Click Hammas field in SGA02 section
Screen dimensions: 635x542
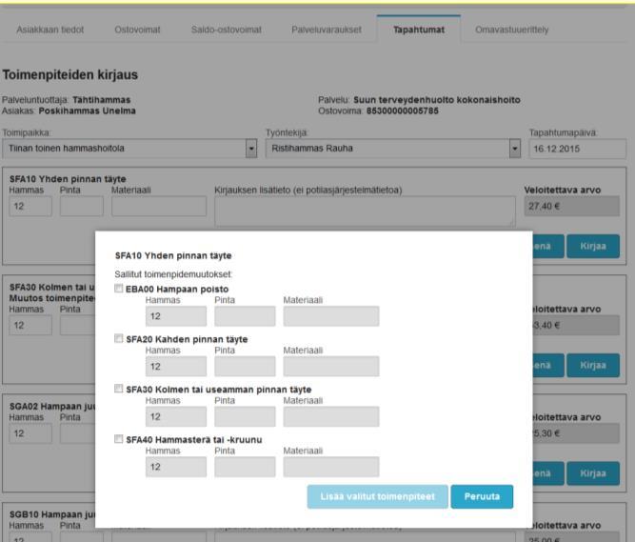pyautogui.click(x=30, y=433)
